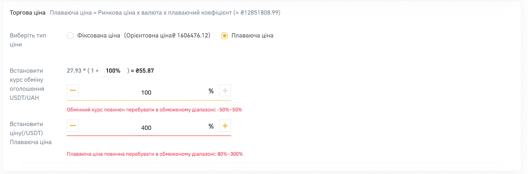Click the "Встановити ціну(/USDT) Плаваюча ціна" label
This screenshot has width=528, height=174.
pyautogui.click(x=31, y=133)
